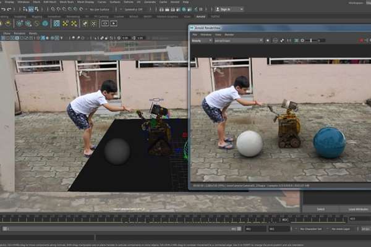371x247 pixels.
Task: Open the Render menu in Arnold RenderView
Action: 229,34
